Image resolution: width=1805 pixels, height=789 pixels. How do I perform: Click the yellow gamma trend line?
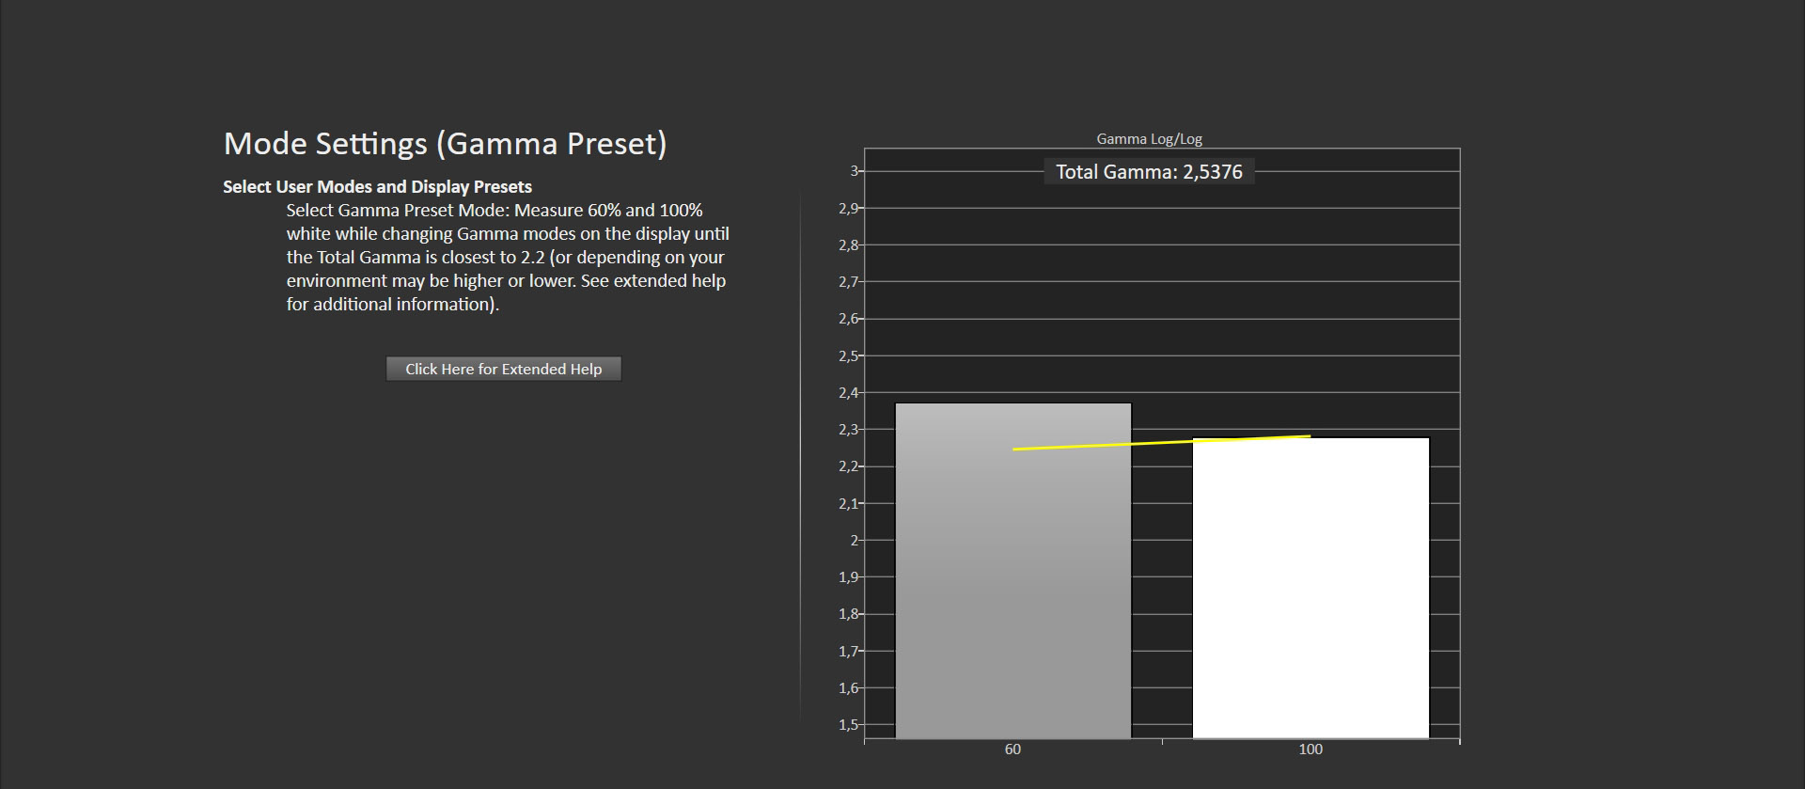(x=1161, y=442)
